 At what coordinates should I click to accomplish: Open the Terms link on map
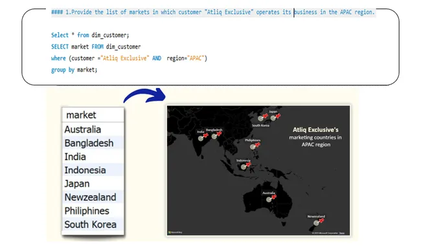342,233
